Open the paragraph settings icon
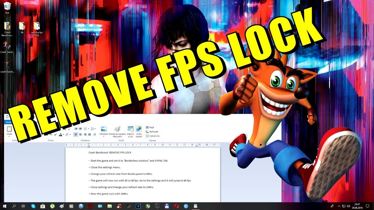 [x=94, y=134]
